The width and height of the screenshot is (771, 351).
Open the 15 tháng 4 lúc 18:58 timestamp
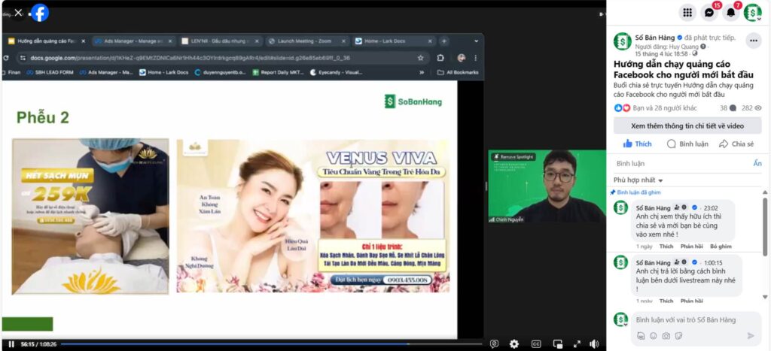coord(661,53)
